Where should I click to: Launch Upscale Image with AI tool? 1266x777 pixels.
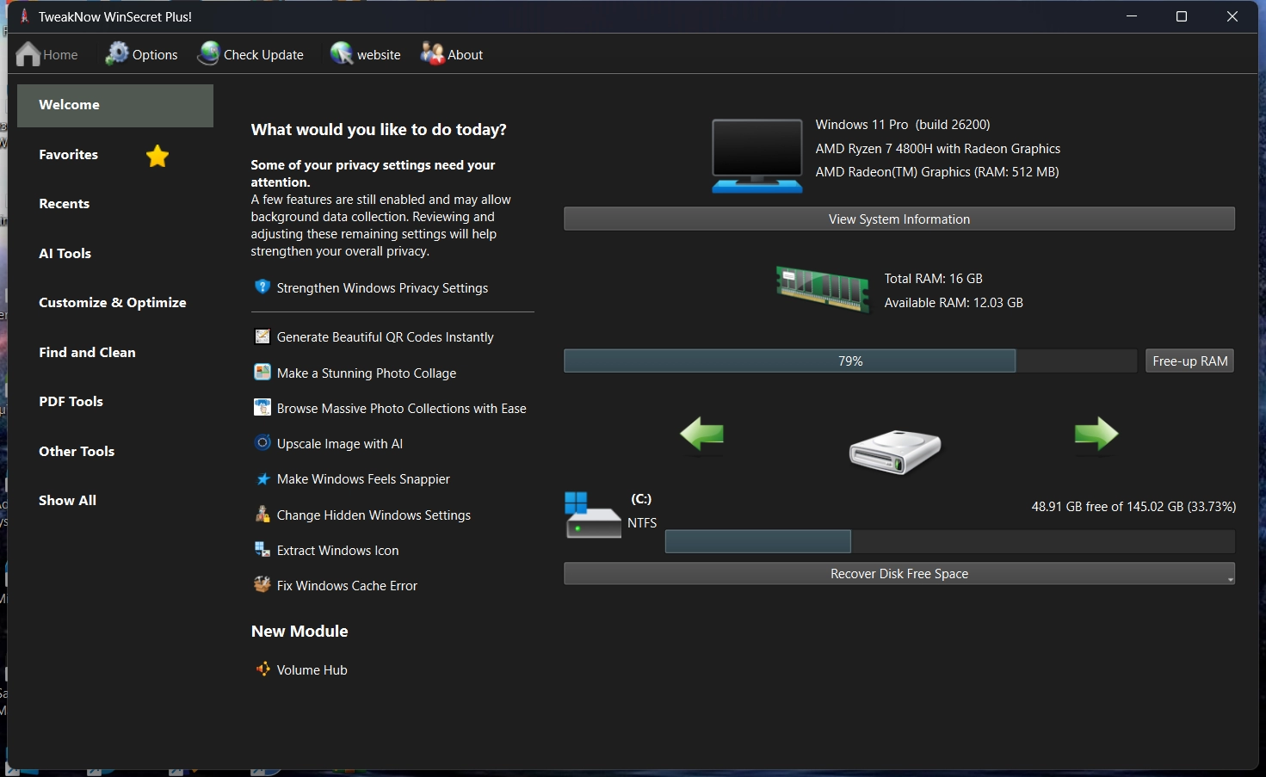(x=340, y=444)
